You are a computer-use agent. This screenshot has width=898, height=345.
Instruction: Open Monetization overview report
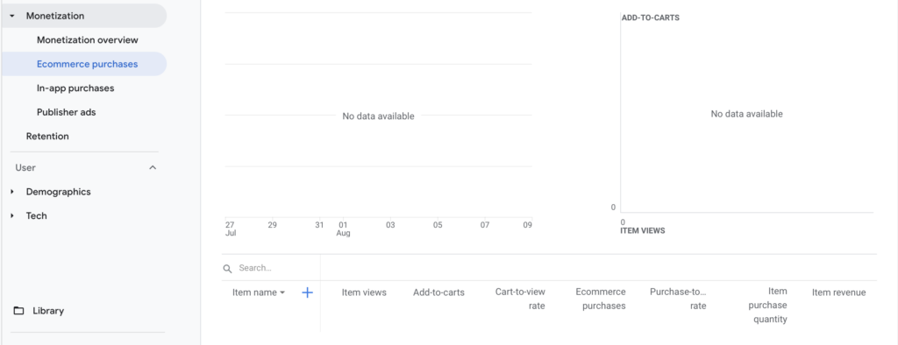88,40
